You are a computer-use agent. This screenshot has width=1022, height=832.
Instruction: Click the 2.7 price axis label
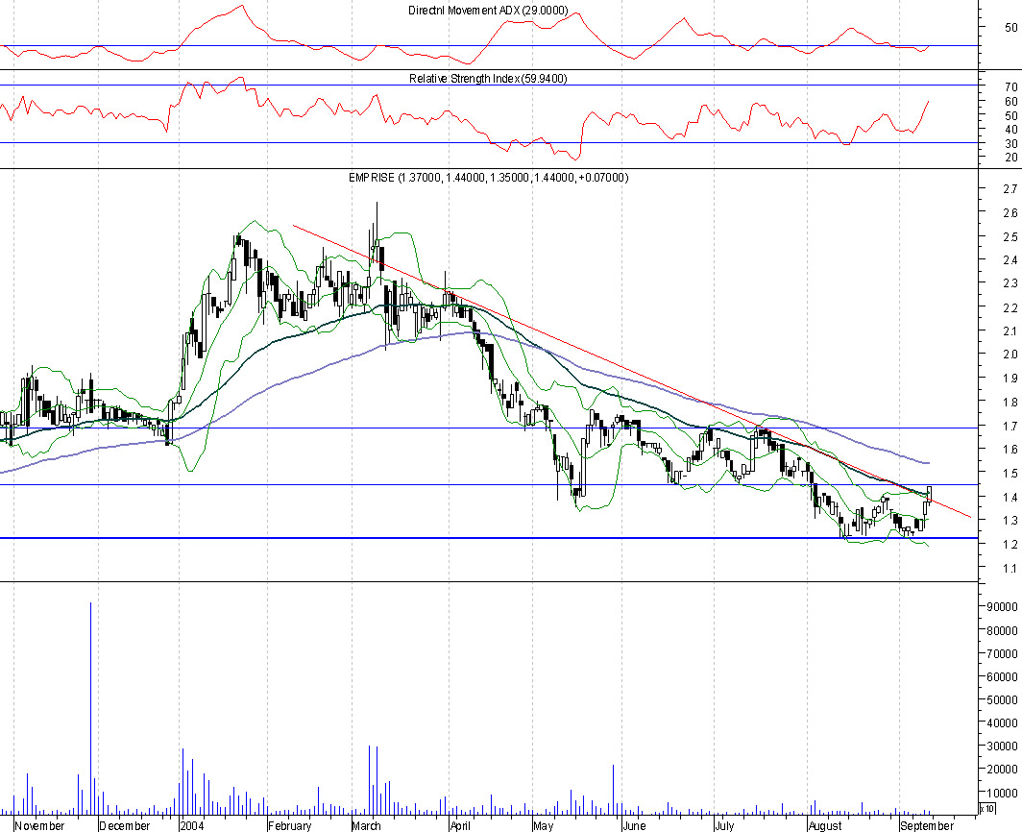tap(1010, 189)
